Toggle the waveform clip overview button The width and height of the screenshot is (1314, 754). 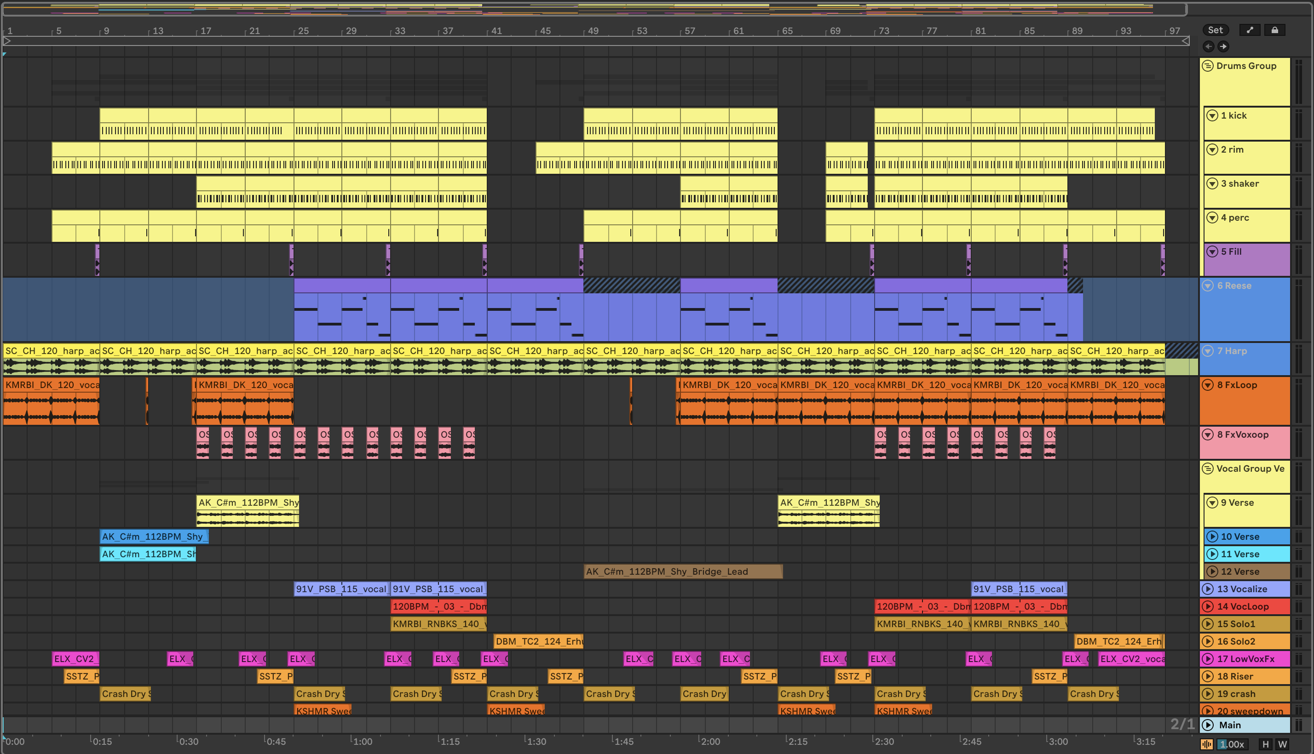click(1207, 744)
